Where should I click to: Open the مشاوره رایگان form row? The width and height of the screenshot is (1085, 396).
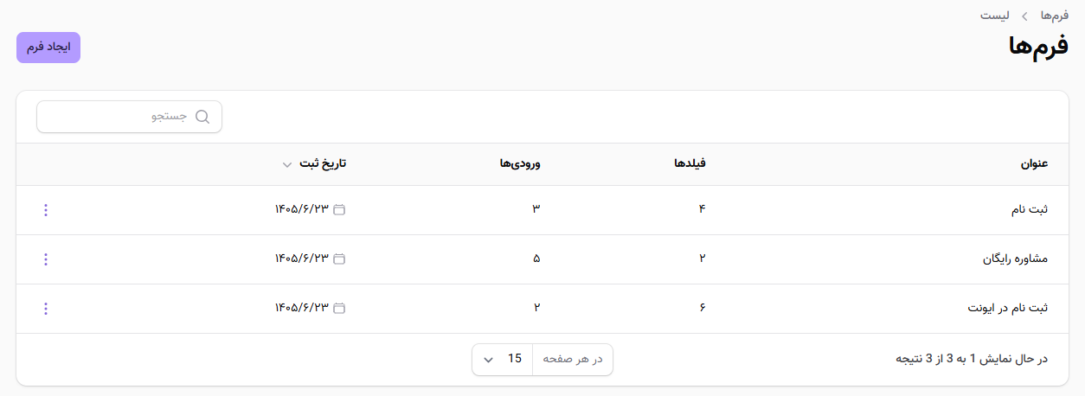pyautogui.click(x=542, y=259)
